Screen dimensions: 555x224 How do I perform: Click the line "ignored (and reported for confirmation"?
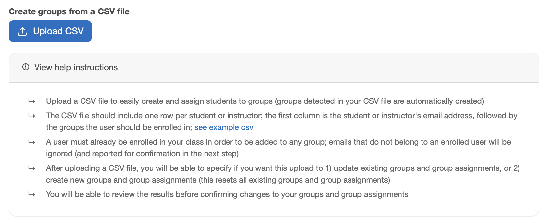pyautogui.click(x=142, y=154)
